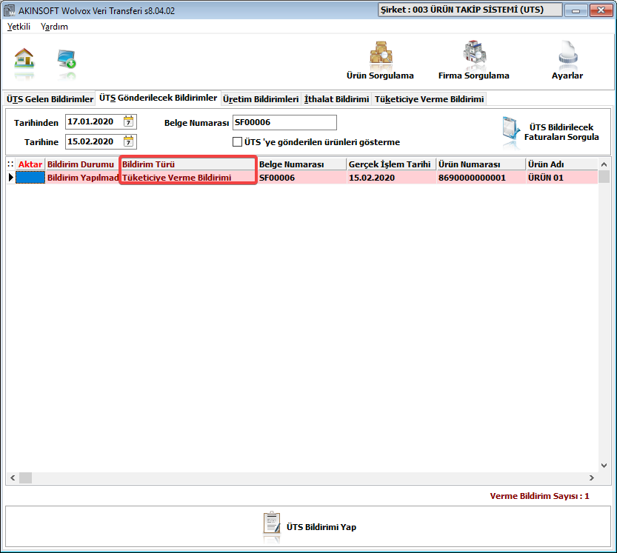Select the Bildirim Yapılmadı status cell
617x553 pixels.
pos(82,178)
